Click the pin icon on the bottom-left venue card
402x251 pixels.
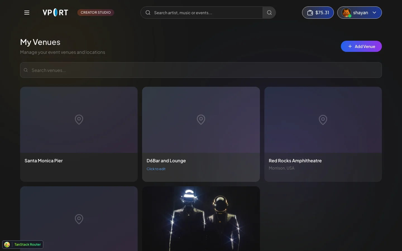[79, 219]
